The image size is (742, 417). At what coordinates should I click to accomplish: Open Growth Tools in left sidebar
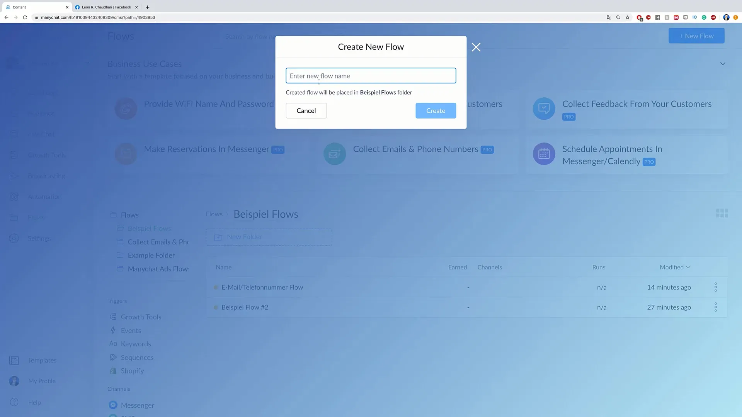point(47,155)
